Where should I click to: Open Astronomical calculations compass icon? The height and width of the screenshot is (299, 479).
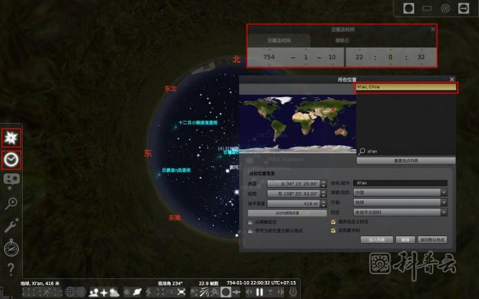point(11,247)
